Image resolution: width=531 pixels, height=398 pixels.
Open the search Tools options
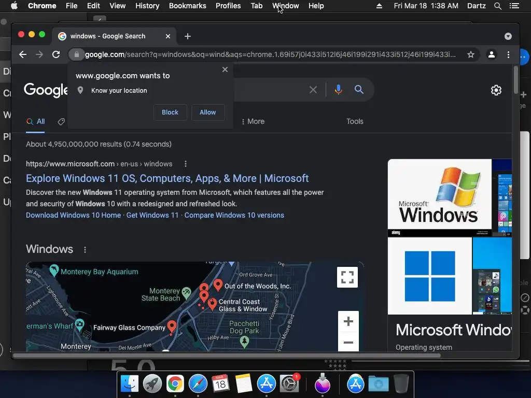click(355, 121)
